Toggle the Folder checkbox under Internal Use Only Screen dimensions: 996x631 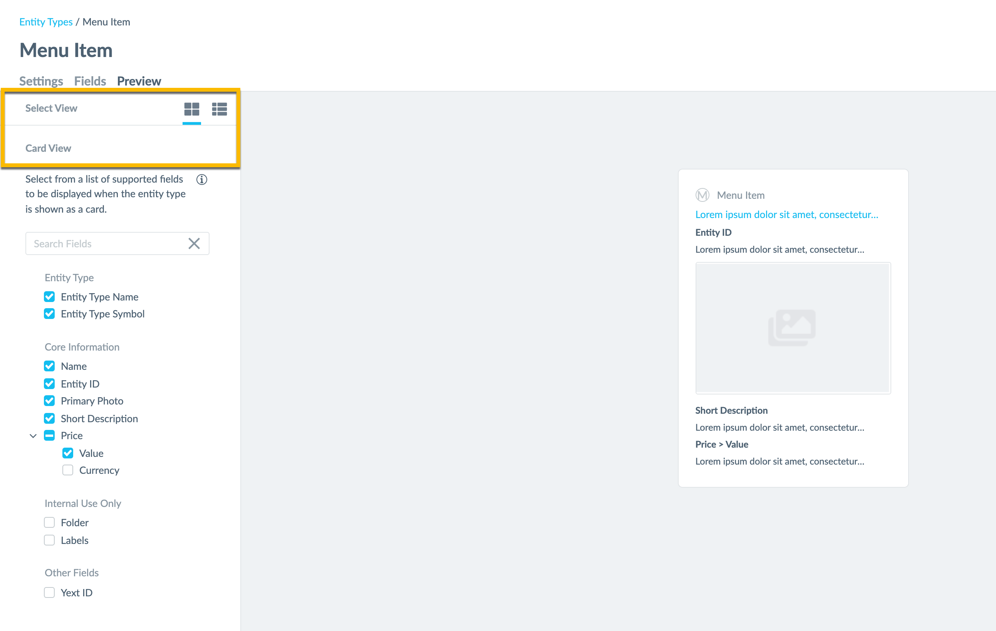click(49, 522)
